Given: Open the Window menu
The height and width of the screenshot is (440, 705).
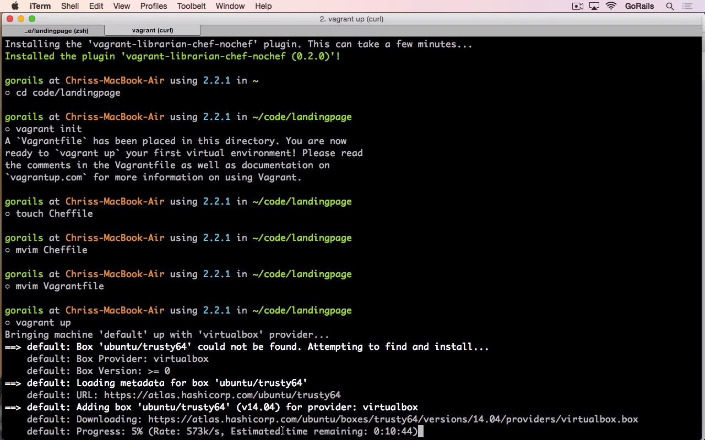Looking at the screenshot, I should point(230,6).
